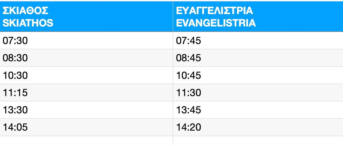Click the 10:45 Evangelistria time cell
Screen dimensions: 343x145
pyautogui.click(x=258, y=75)
